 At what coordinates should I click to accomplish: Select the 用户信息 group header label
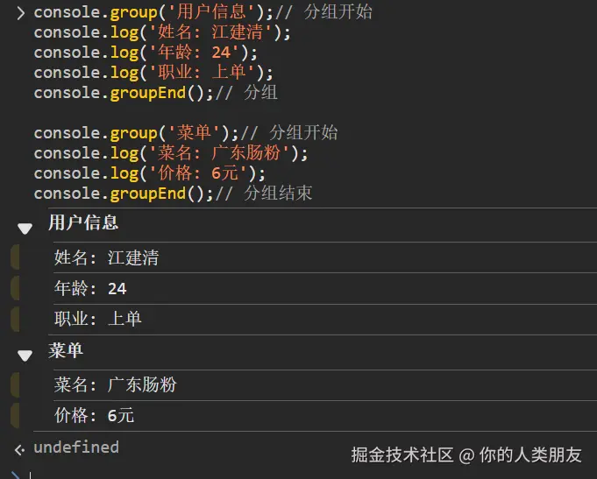83,222
